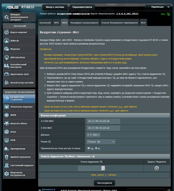
Task: Click the WAN globe icon
Action: pos(6,115)
